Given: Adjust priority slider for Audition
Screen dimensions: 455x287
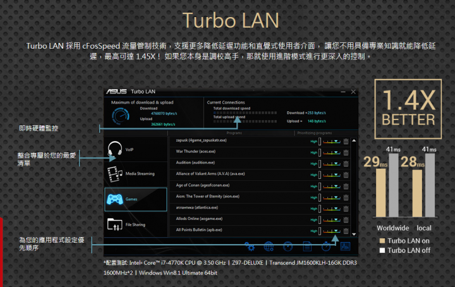Looking at the screenshot, I should [x=332, y=164].
